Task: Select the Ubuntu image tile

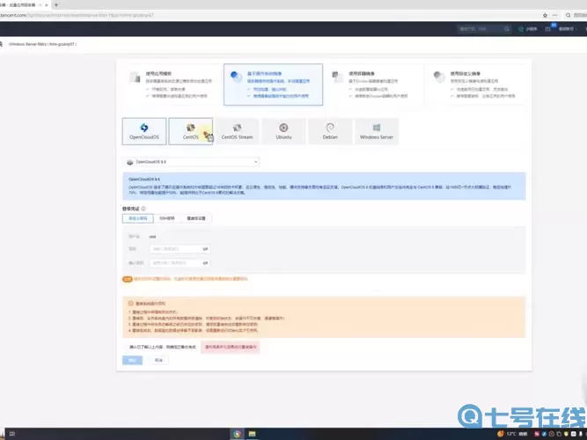Action: coord(283,131)
